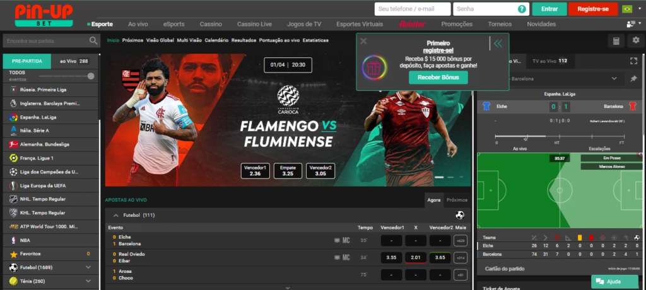Click the chat settings icon below flag

(631, 25)
